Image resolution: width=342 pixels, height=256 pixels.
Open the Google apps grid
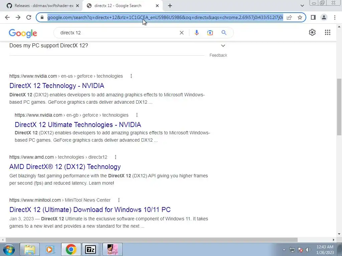[x=327, y=32]
